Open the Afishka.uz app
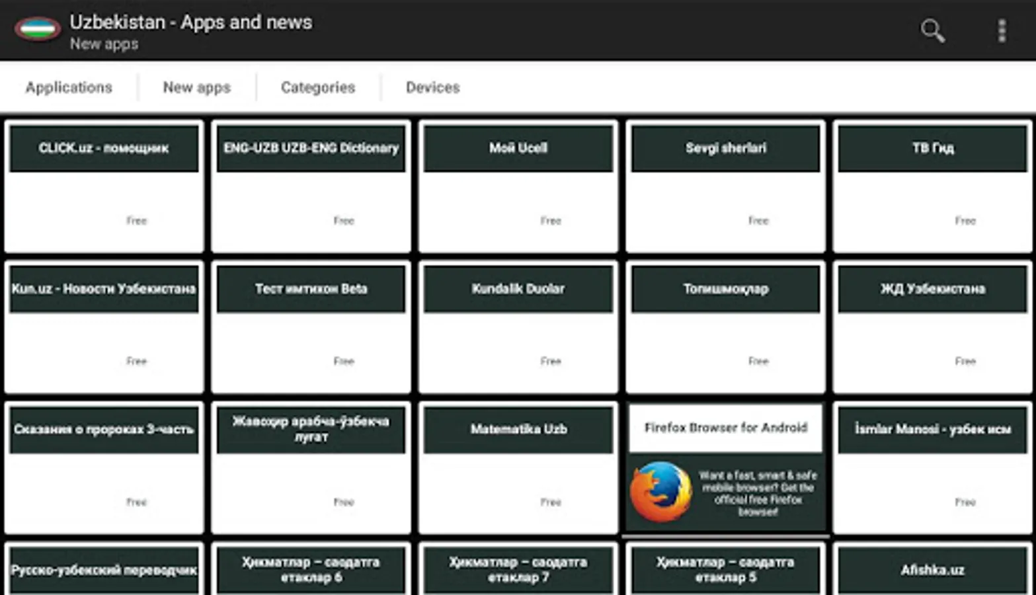 coord(932,570)
